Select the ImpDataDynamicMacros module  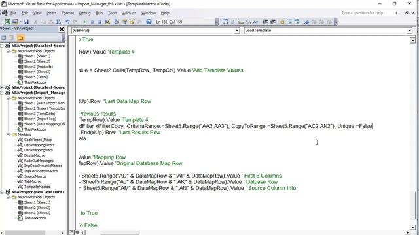pyautogui.click(x=43, y=166)
